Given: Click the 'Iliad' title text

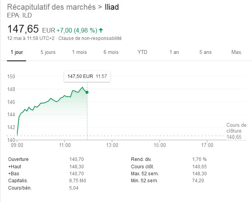Looking at the screenshot, I should [x=112, y=7].
